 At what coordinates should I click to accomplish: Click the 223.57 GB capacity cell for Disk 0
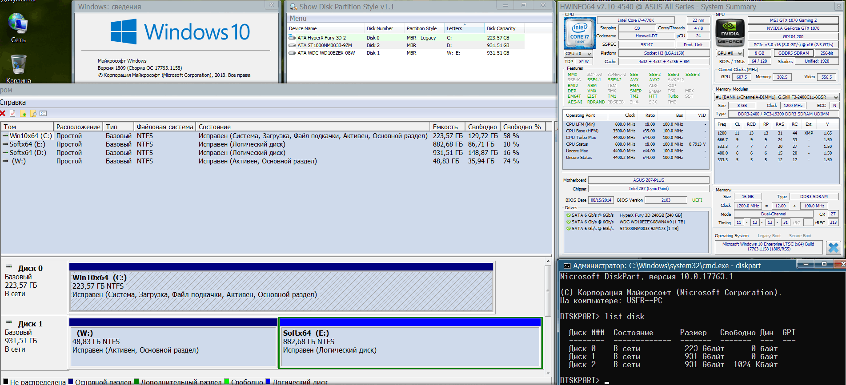498,38
